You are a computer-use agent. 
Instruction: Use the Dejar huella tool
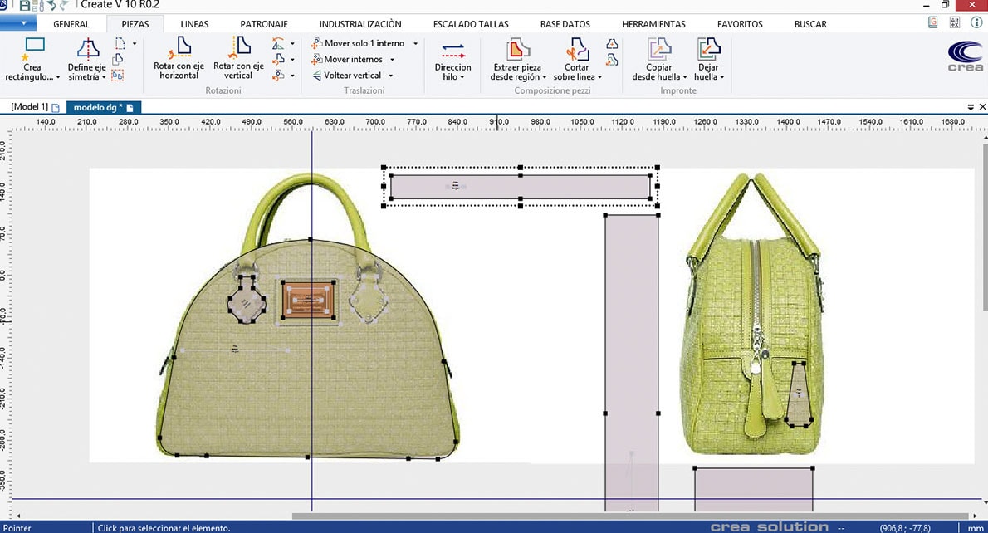point(707,60)
